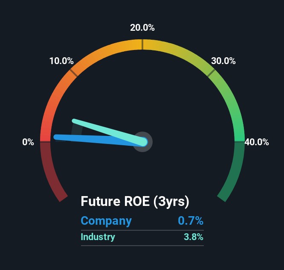Viewport: 284px width, 270px height.
Task: Click the 20.0% label at the top of the gauge
Action: (142, 28)
